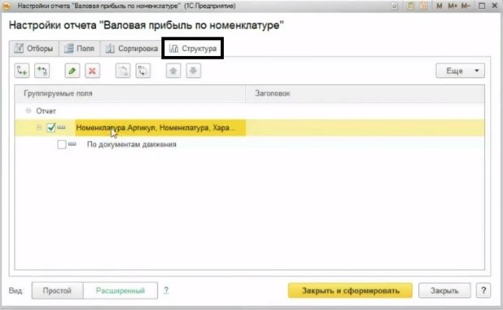Collapse the Номенклатура.Артикул grouping node
The image size is (503, 310).
pos(39,128)
